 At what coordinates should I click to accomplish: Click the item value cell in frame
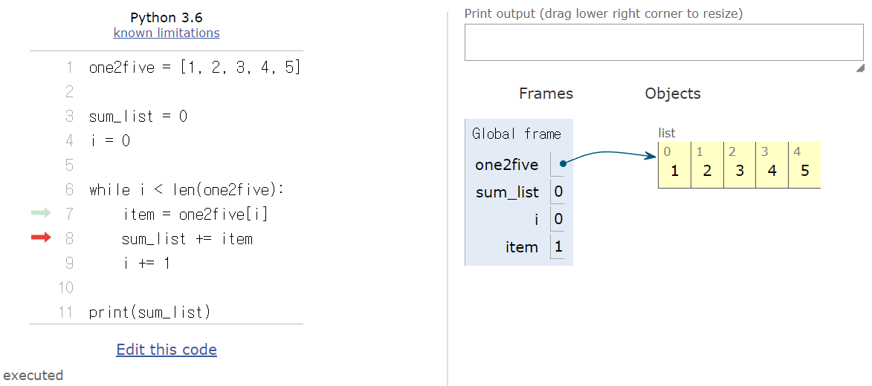click(x=558, y=247)
